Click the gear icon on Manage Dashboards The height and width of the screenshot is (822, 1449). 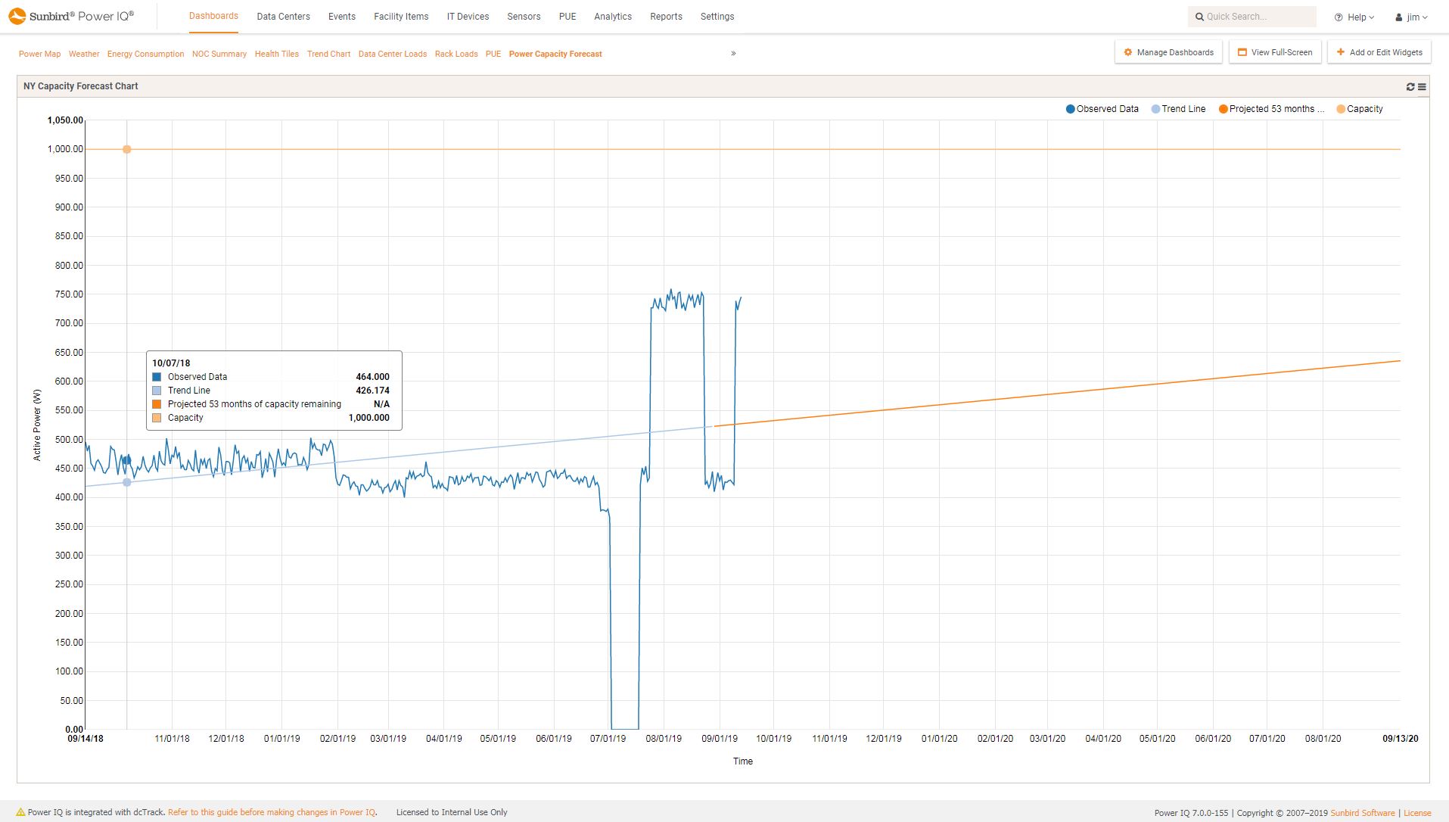[x=1128, y=52]
